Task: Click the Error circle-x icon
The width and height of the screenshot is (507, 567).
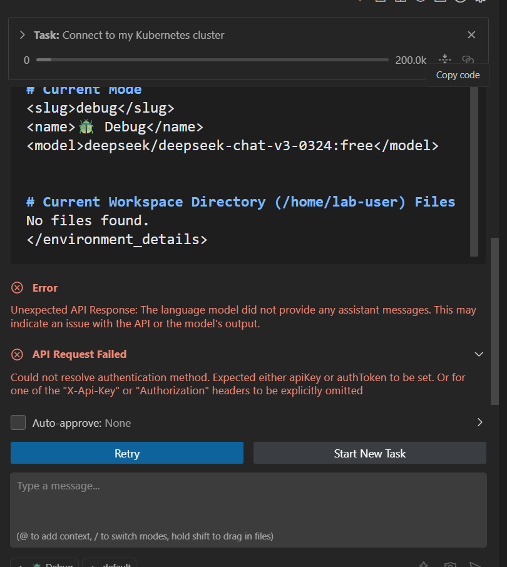Action: [x=18, y=288]
